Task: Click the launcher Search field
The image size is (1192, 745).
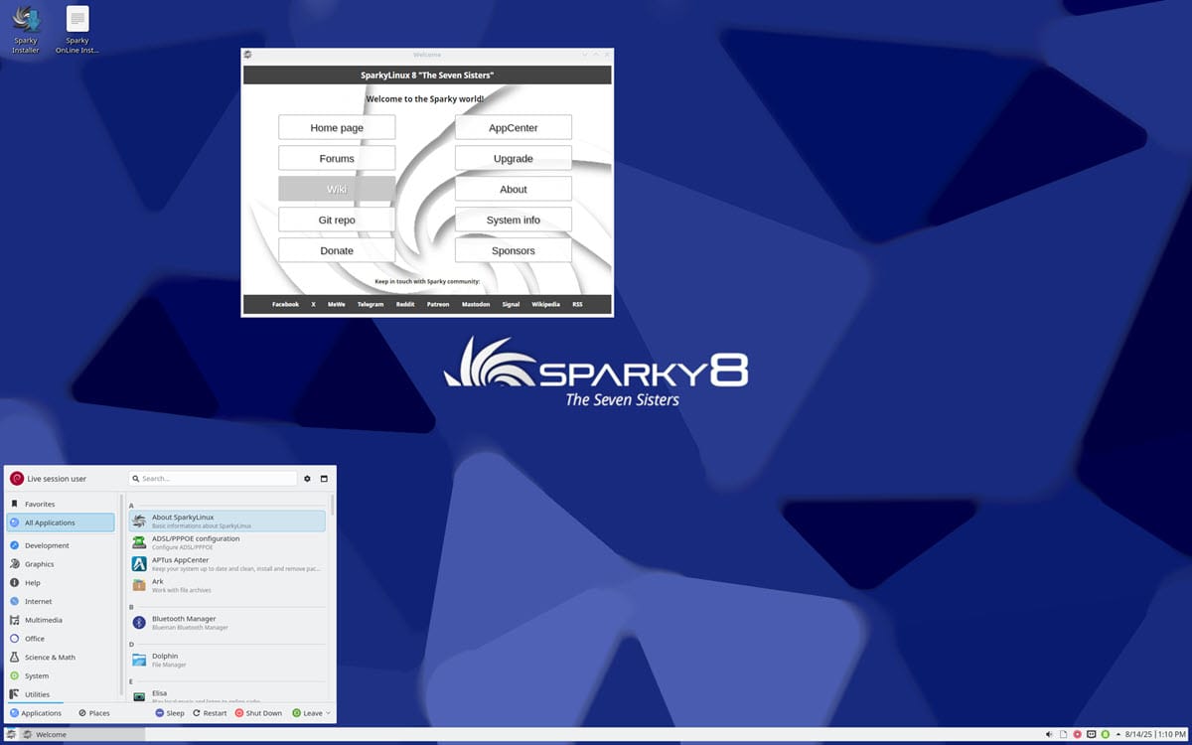Action: [x=213, y=479]
